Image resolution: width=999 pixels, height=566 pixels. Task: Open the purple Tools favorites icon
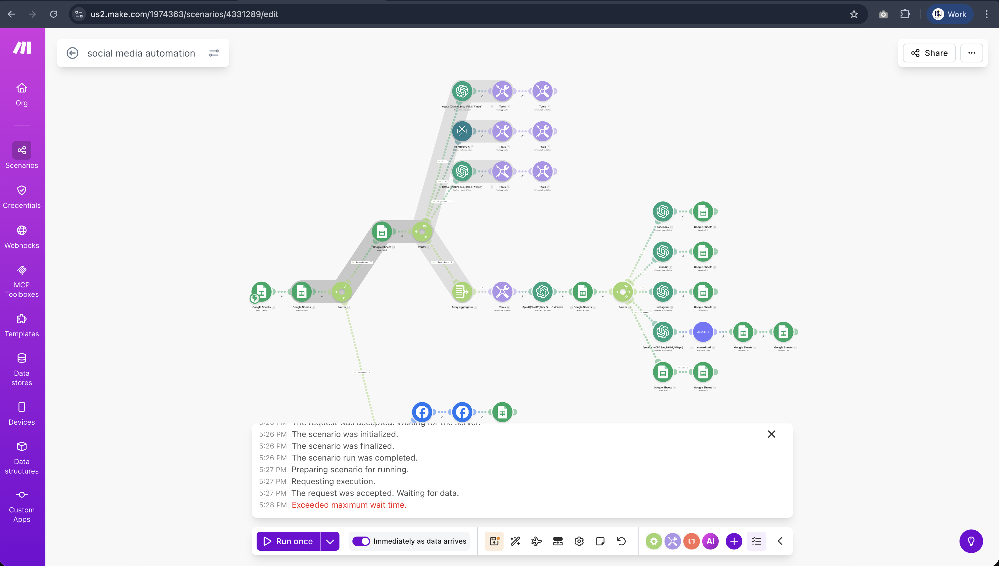pyautogui.click(x=672, y=541)
